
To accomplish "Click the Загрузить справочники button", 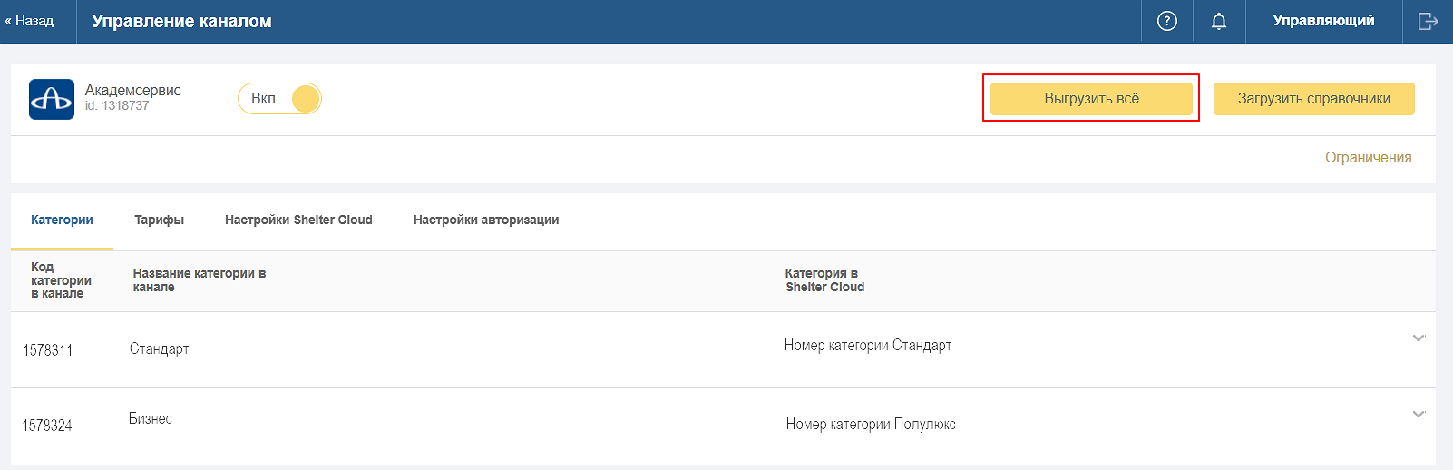I will tap(1314, 99).
